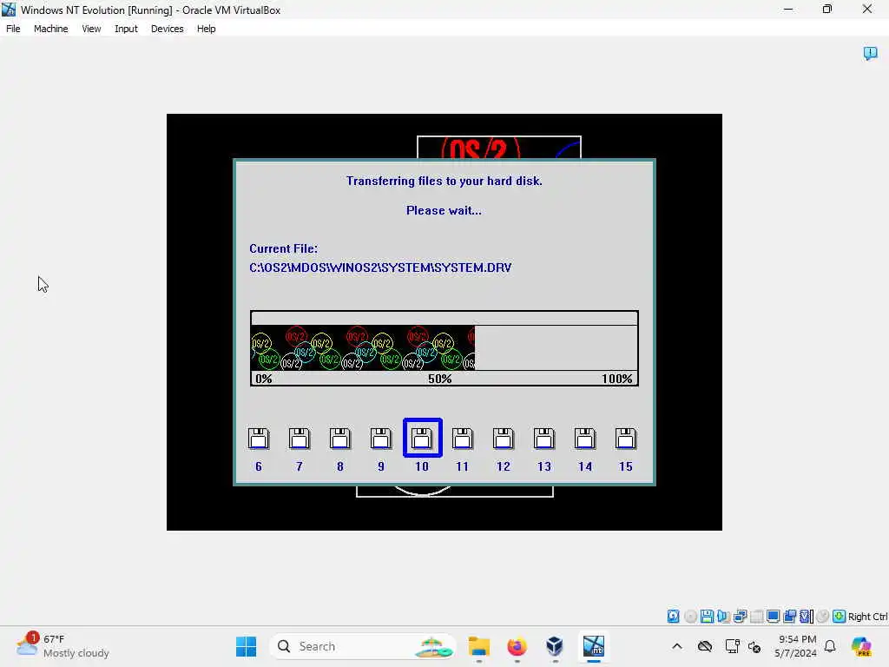Viewport: 889px width, 667px height.
Task: Select floppy diskette icon number 12
Action: pyautogui.click(x=504, y=439)
